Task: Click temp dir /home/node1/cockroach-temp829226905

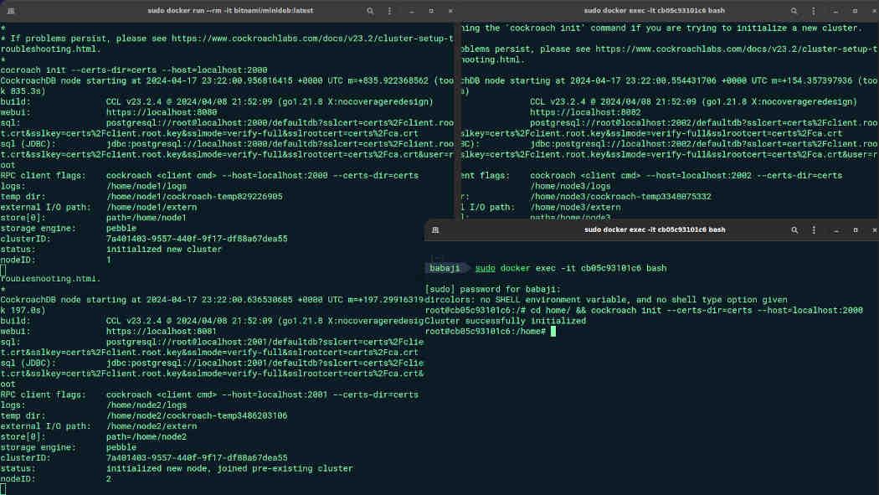Action: pos(194,197)
